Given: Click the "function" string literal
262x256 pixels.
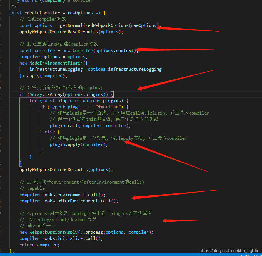Looking at the screenshot, I should (108, 107).
